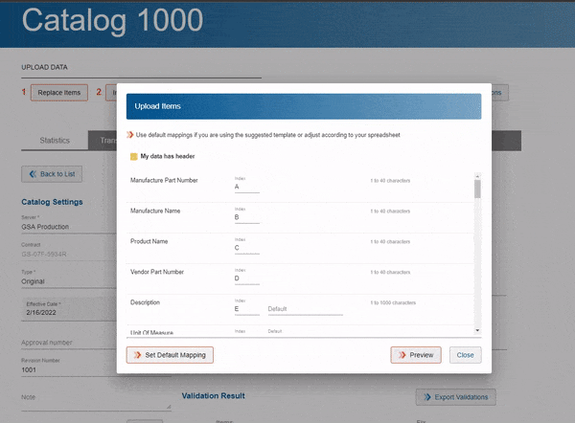Click the Description 1 to 1000 characters hint
Screen dimensions: 575x423
pyautogui.click(x=393, y=302)
